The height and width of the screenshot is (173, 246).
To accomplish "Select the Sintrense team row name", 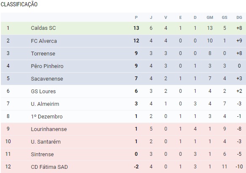I will click(42, 155).
